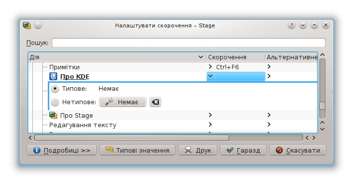Click Типові значення defaults button
The width and height of the screenshot is (353, 184).
click(x=137, y=150)
